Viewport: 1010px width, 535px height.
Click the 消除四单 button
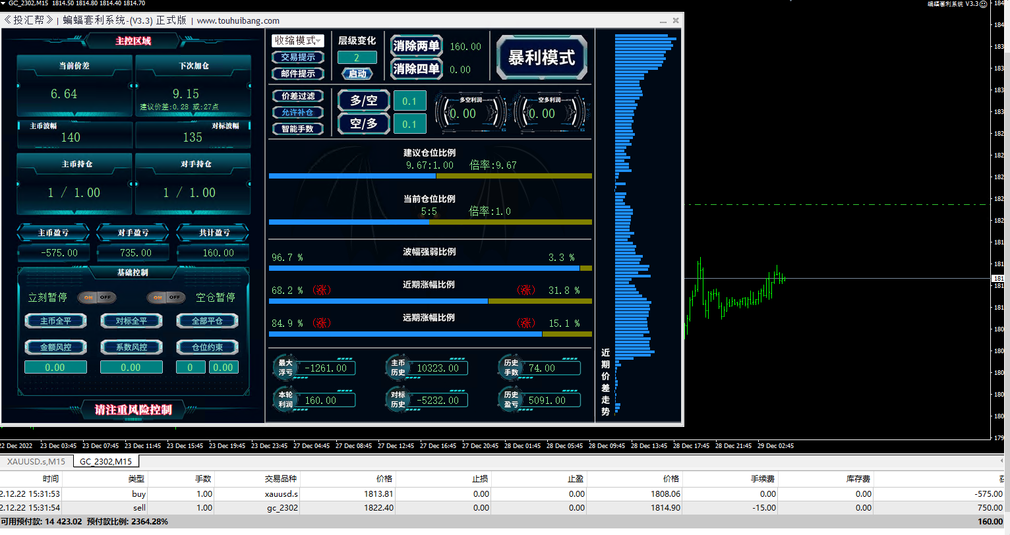[x=417, y=69]
